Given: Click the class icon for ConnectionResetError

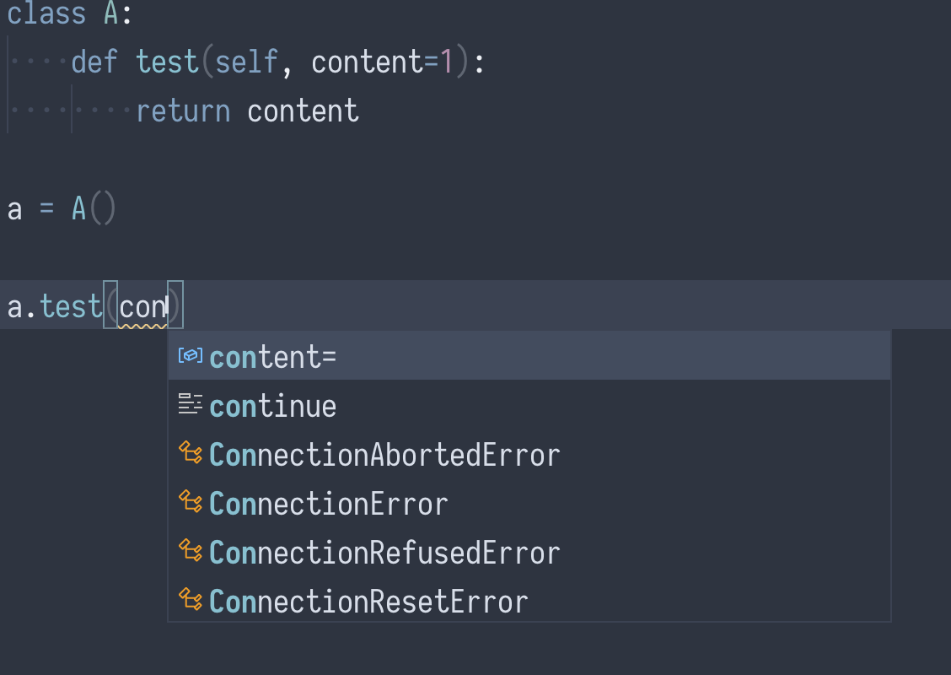Looking at the screenshot, I should 190,600.
